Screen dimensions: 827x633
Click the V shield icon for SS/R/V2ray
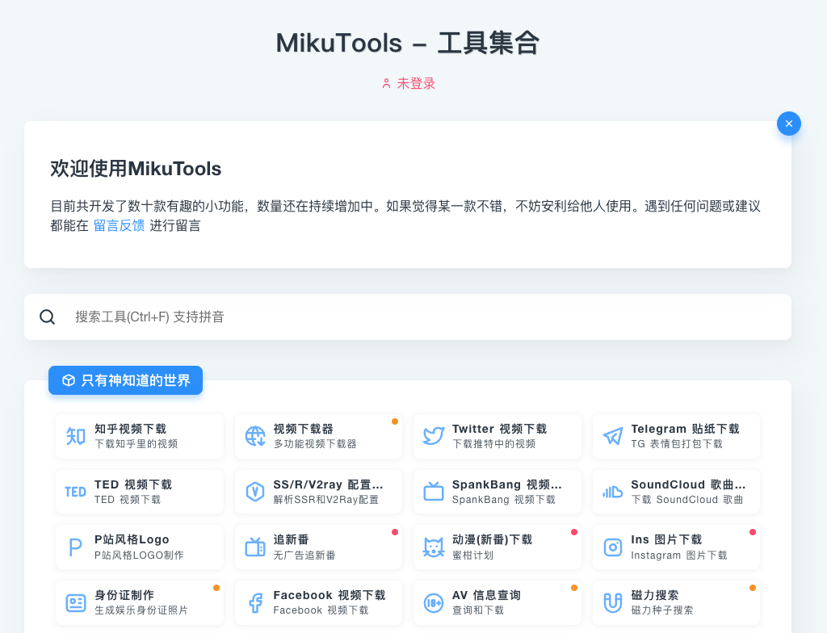click(x=255, y=493)
